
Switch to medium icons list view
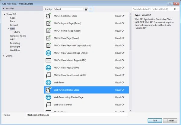[91, 9]
